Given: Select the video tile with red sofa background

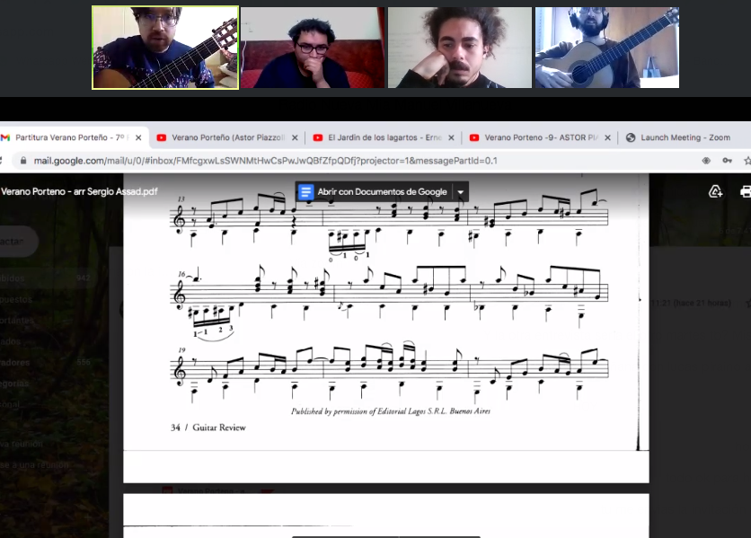Looking at the screenshot, I should [313, 48].
